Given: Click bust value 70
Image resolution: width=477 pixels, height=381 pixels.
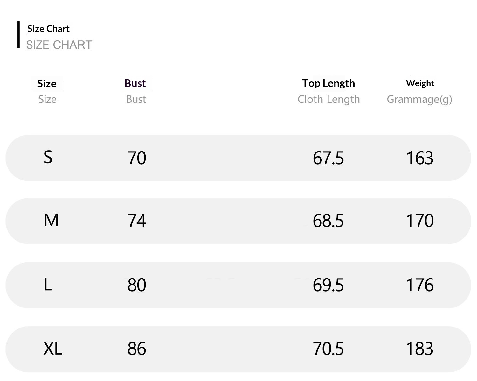Looking at the screenshot, I should (x=137, y=158).
